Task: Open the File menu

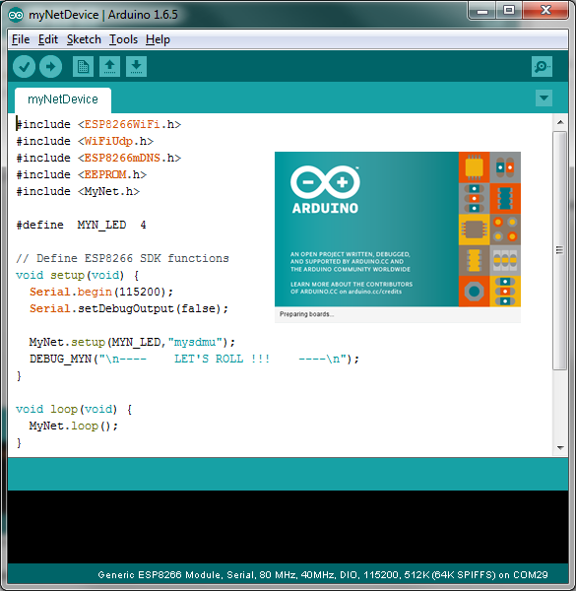Action: tap(21, 39)
